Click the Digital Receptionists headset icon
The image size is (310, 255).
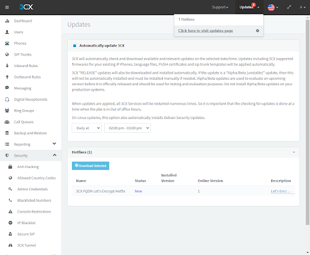pyautogui.click(x=7, y=100)
